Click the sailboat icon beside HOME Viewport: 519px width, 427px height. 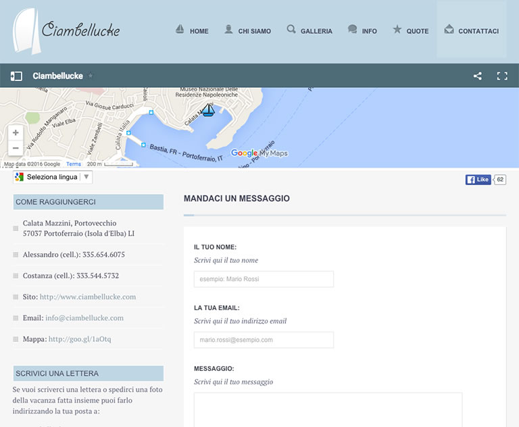(x=180, y=29)
